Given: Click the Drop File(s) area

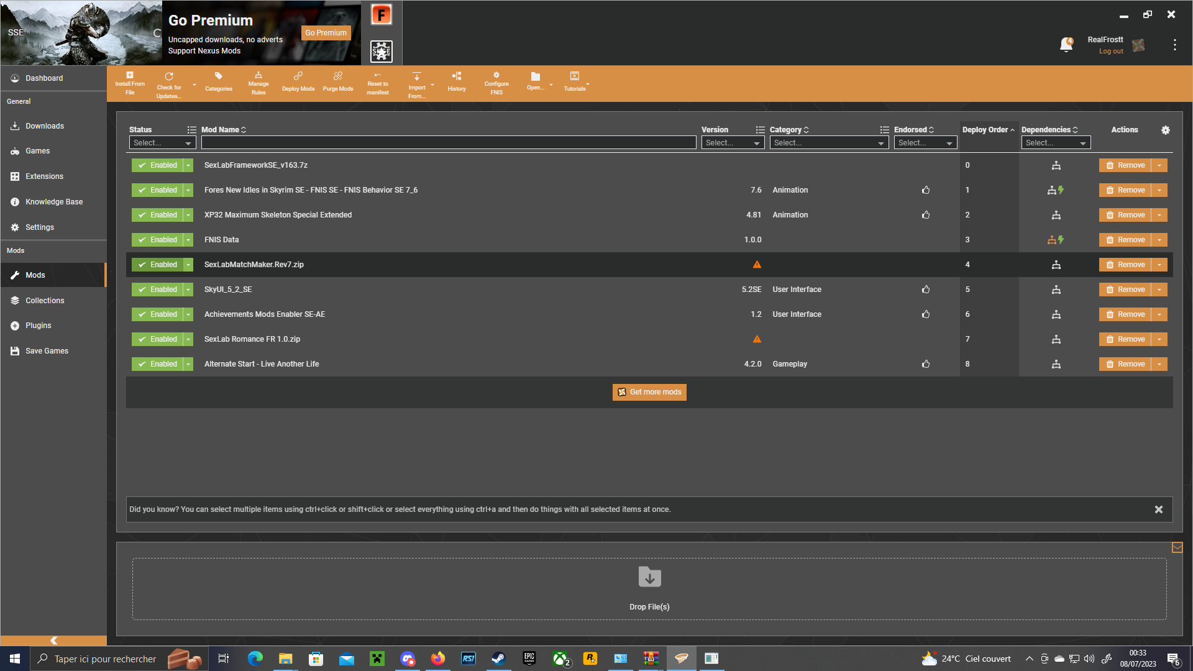Looking at the screenshot, I should coord(649,589).
